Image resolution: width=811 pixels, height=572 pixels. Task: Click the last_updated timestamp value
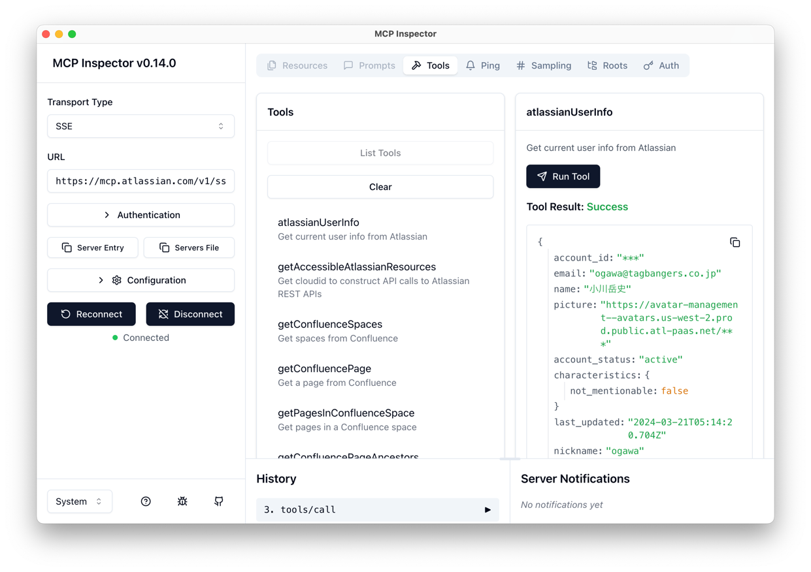[680, 428]
